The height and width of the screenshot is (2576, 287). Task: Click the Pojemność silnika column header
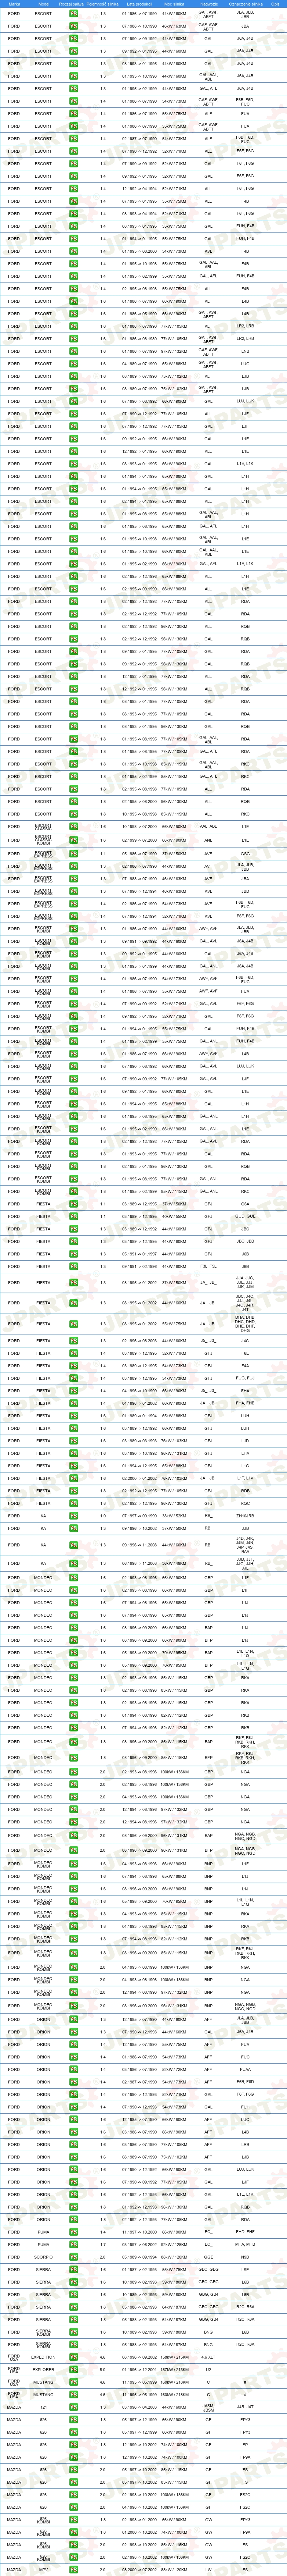pyautogui.click(x=103, y=4)
